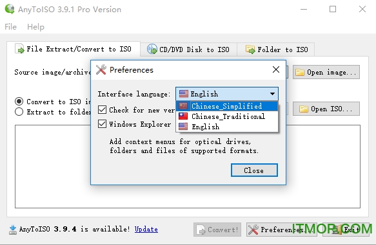
Task: Select Convert to ISO radio button
Action: pos(19,102)
